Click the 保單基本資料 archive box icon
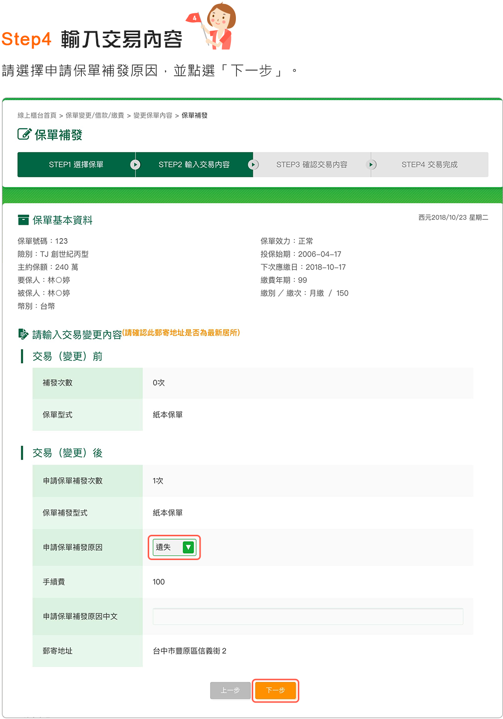The width and height of the screenshot is (503, 719). tap(23, 220)
